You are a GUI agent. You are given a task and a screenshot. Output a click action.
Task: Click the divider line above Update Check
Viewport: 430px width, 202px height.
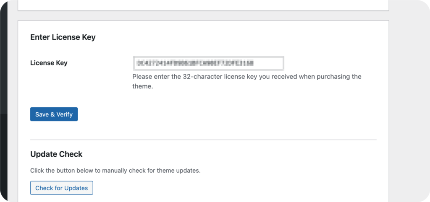click(203, 140)
